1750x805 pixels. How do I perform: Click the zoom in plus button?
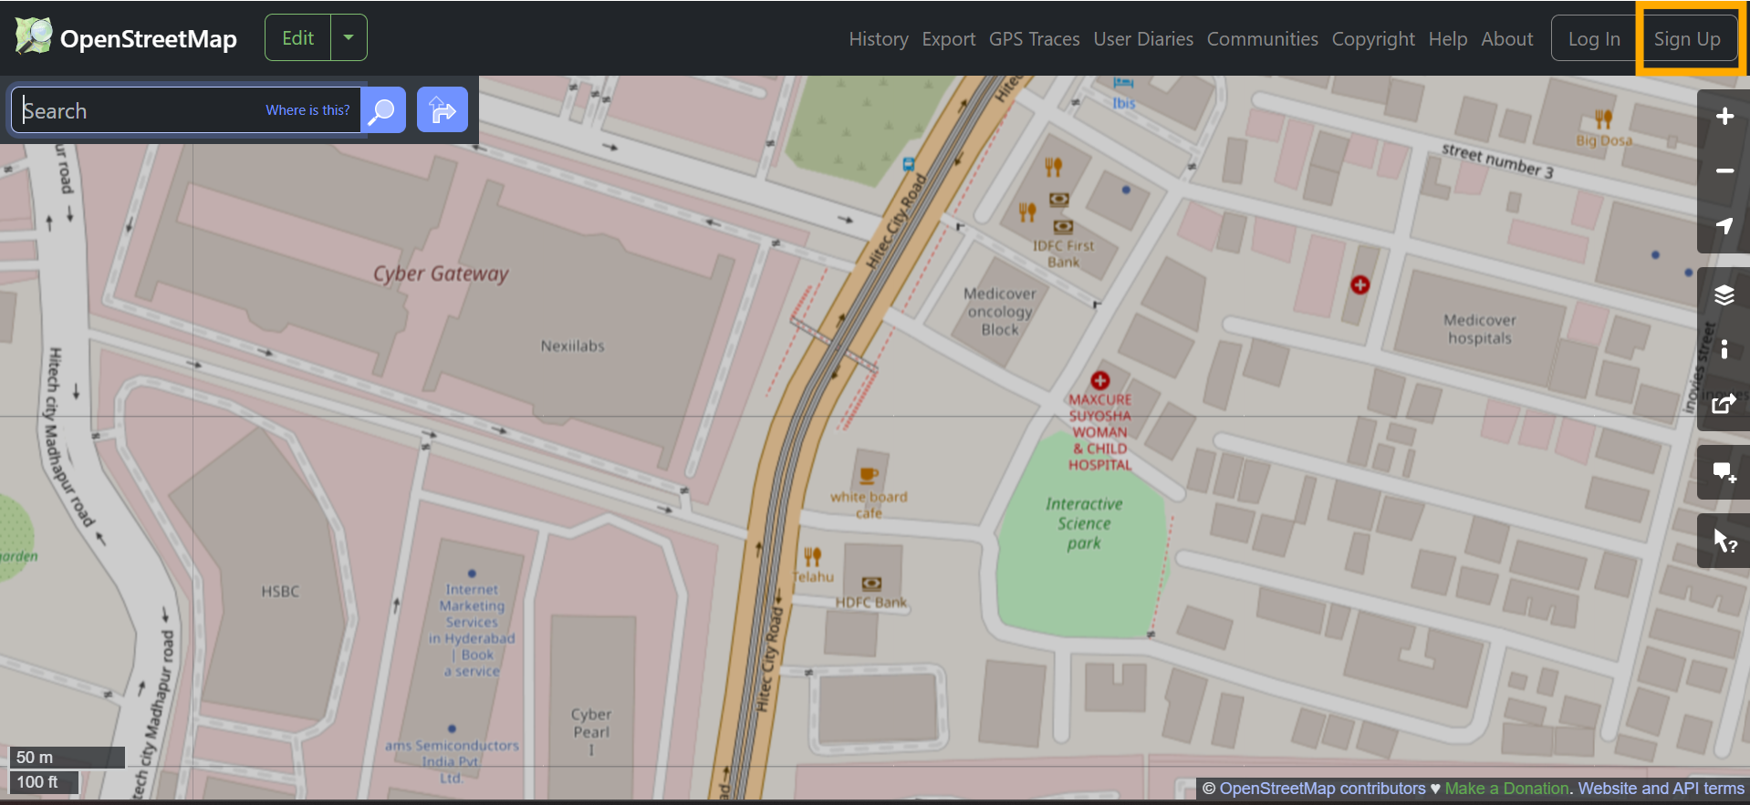point(1724,117)
